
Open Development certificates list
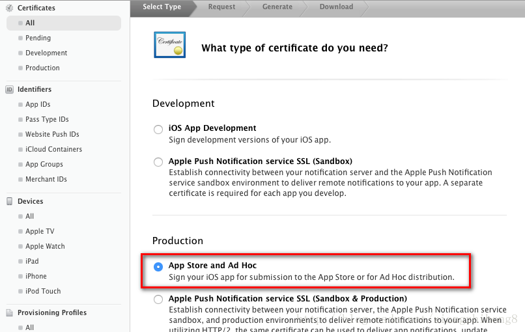click(46, 53)
